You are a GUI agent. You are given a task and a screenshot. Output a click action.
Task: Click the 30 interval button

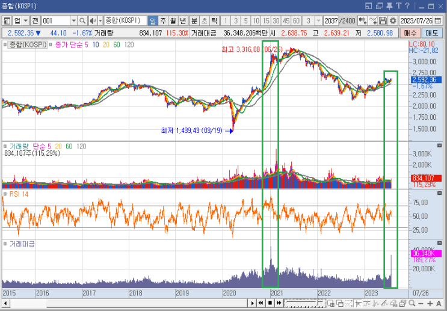[276, 21]
